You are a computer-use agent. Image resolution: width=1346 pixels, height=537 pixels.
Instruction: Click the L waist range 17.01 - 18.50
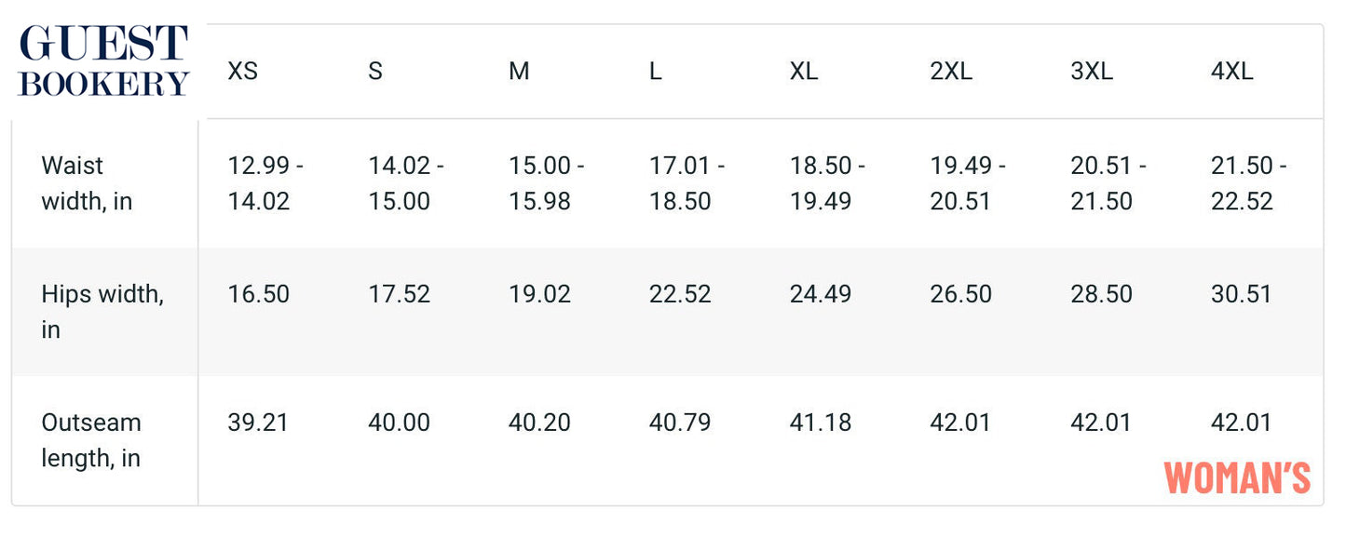pyautogui.click(x=687, y=183)
